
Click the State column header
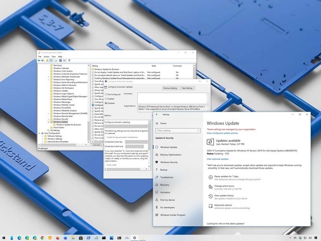154,66
